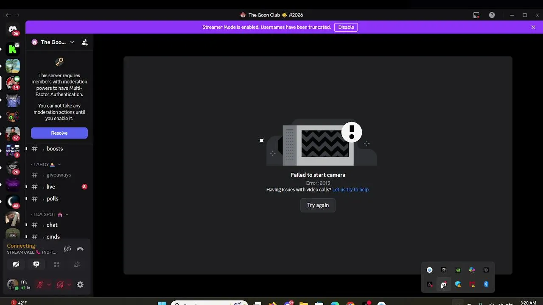Open the live channel
Image resolution: width=543 pixels, height=305 pixels.
59,187
